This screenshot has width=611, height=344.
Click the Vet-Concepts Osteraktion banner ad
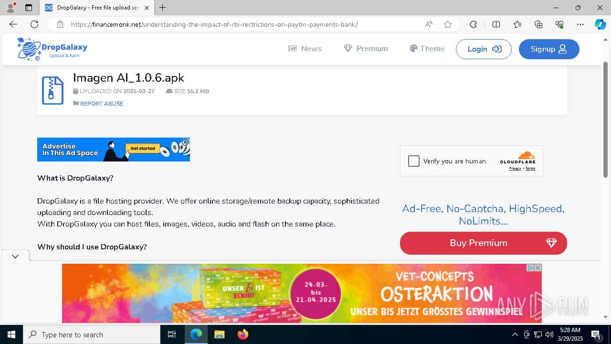[302, 293]
